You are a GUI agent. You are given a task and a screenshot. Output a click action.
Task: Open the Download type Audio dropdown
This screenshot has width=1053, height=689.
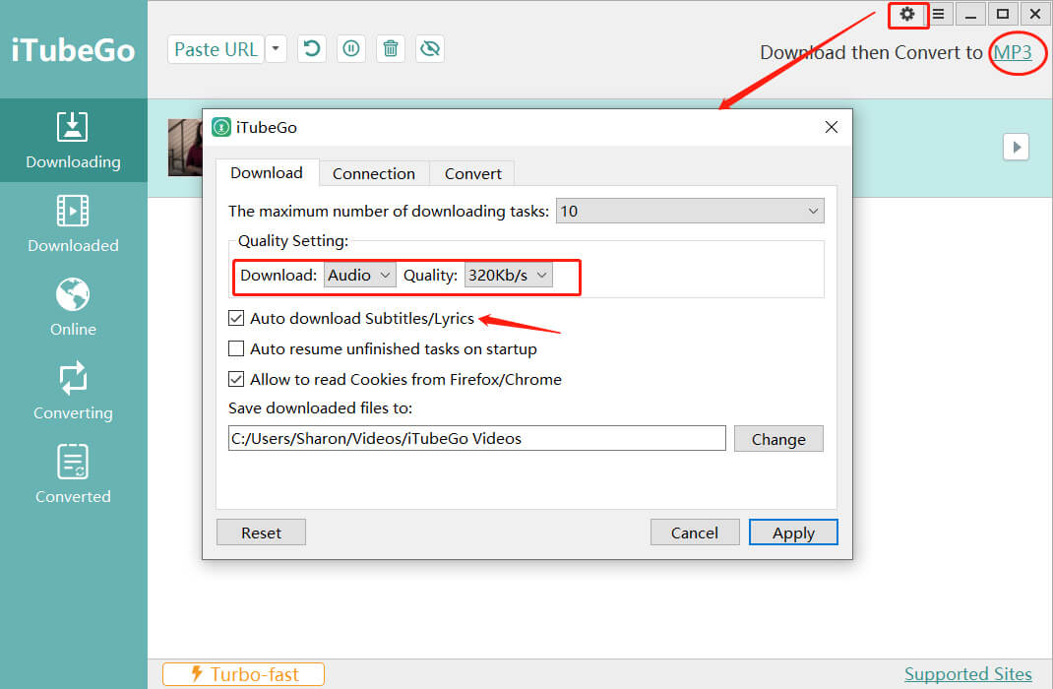[x=359, y=276]
